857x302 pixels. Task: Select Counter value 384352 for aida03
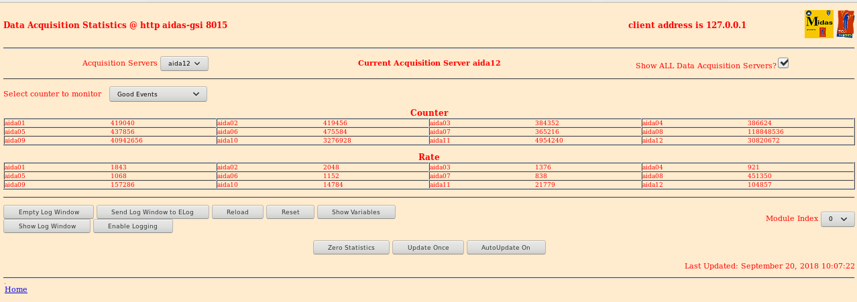pos(547,123)
